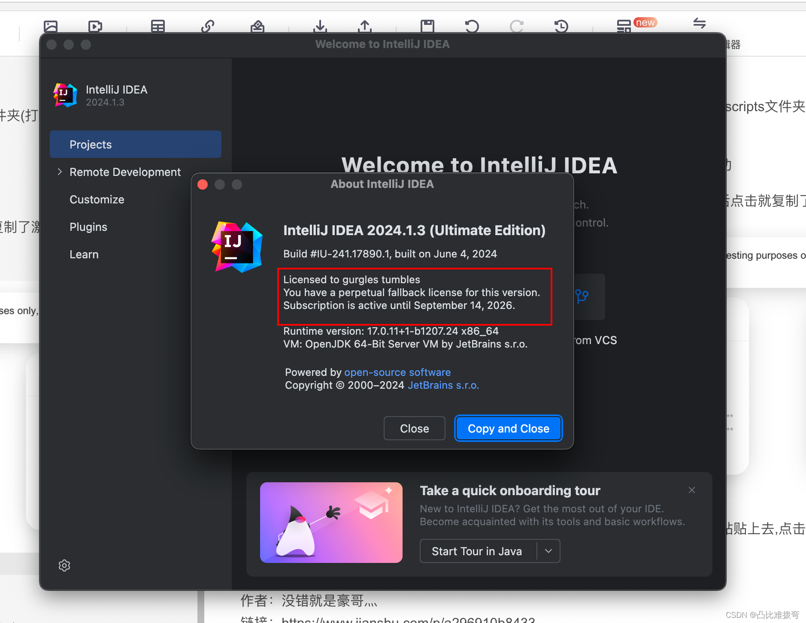Click the IntelliJ IDEA 2024.1.3 Ultimate Edition title
Image resolution: width=806 pixels, height=623 pixels.
pyautogui.click(x=415, y=230)
